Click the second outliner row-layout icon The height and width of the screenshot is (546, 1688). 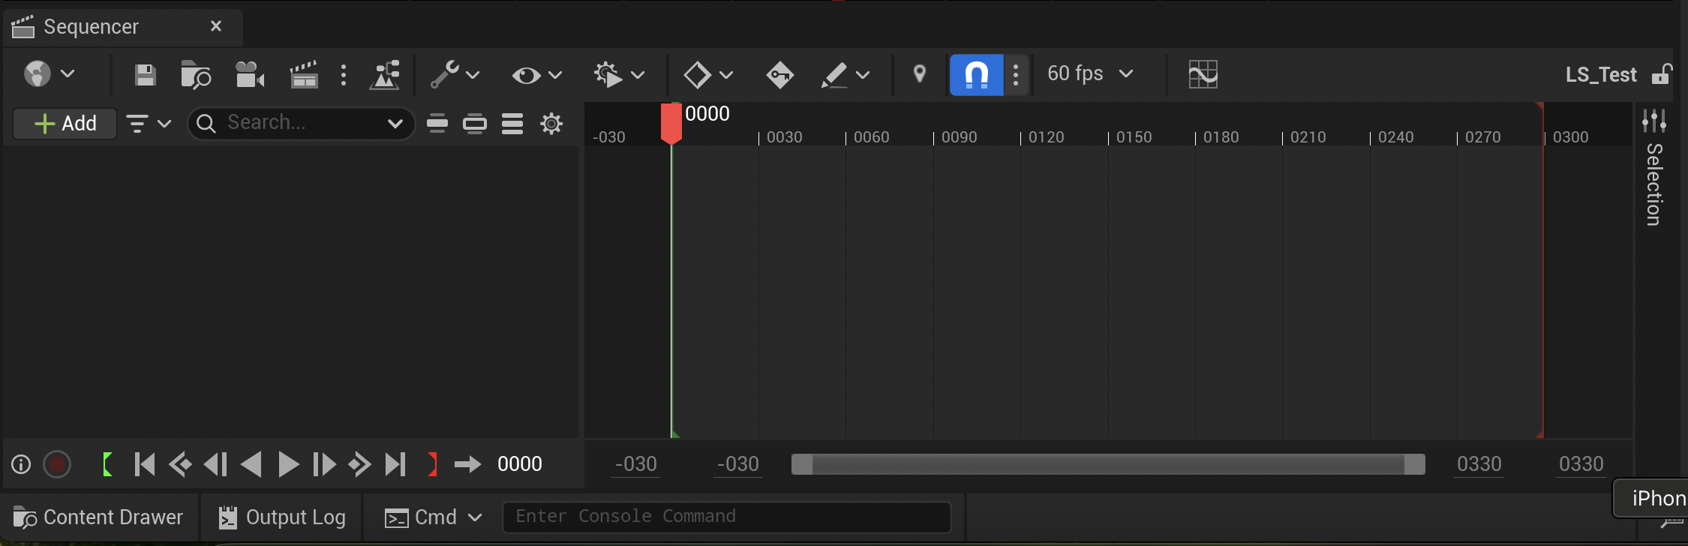[475, 123]
